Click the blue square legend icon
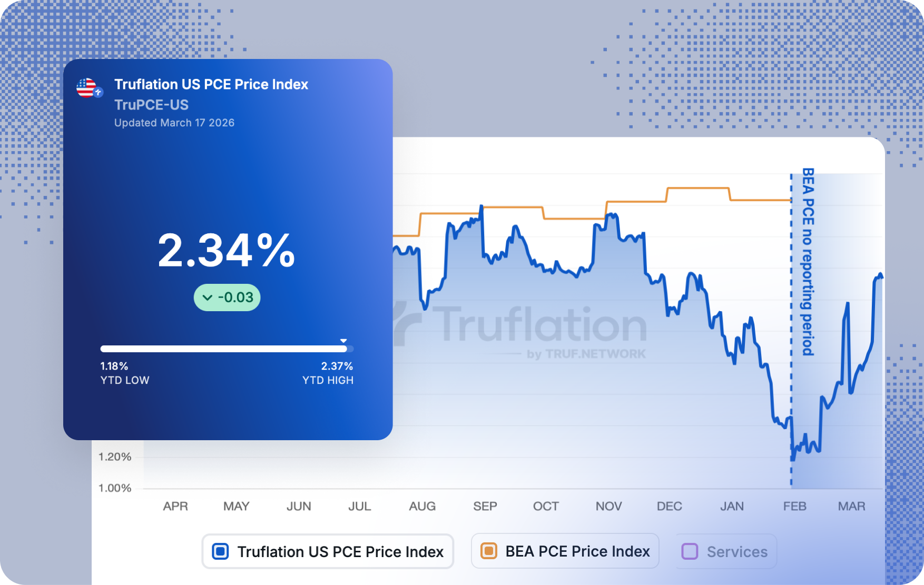This screenshot has height=585, width=924. (x=220, y=552)
